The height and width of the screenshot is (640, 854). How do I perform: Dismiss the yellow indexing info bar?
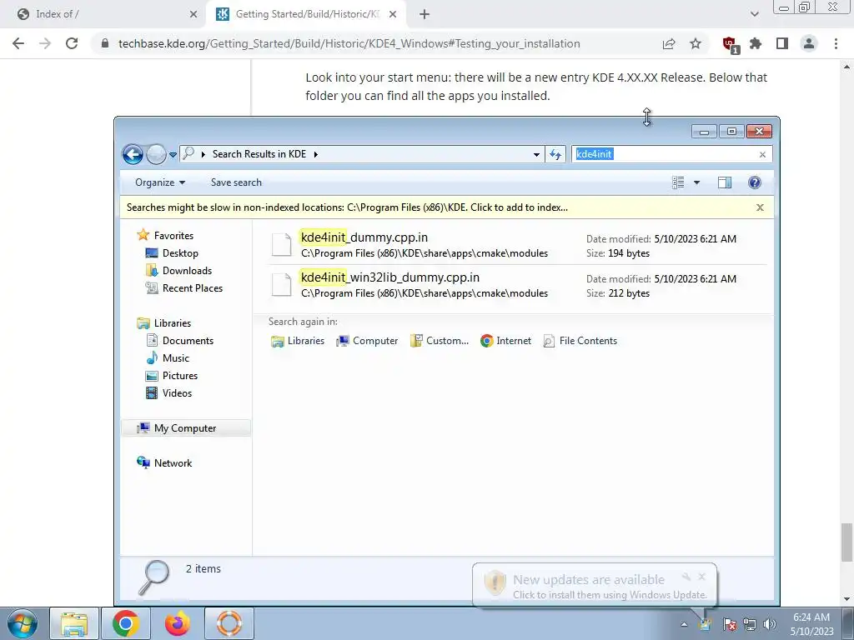coord(760,207)
